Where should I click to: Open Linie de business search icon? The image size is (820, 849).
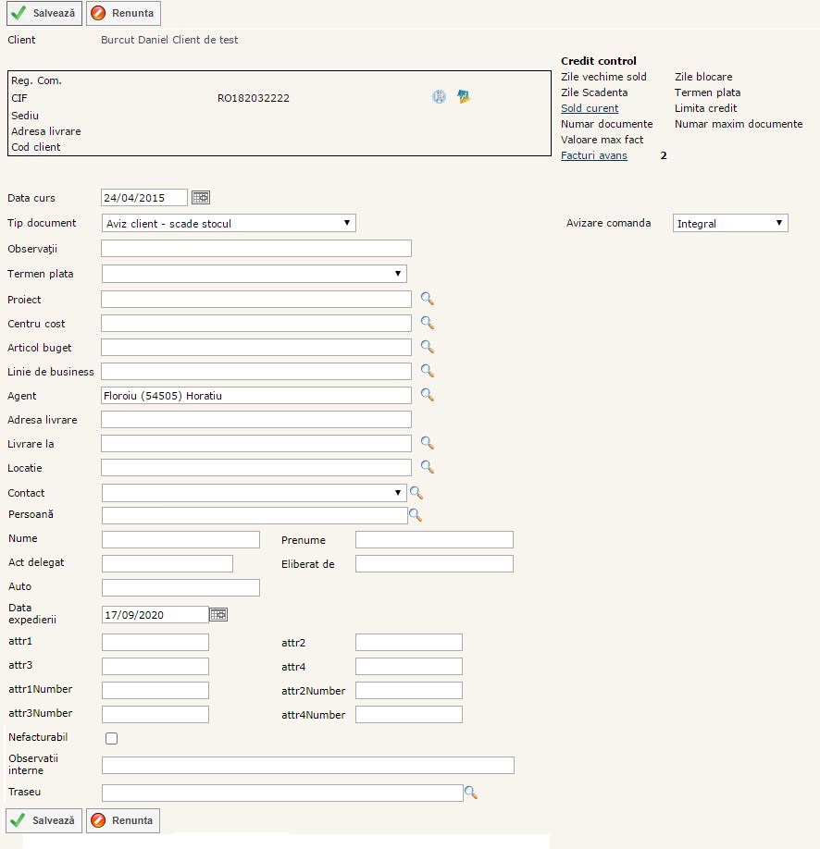coord(427,371)
